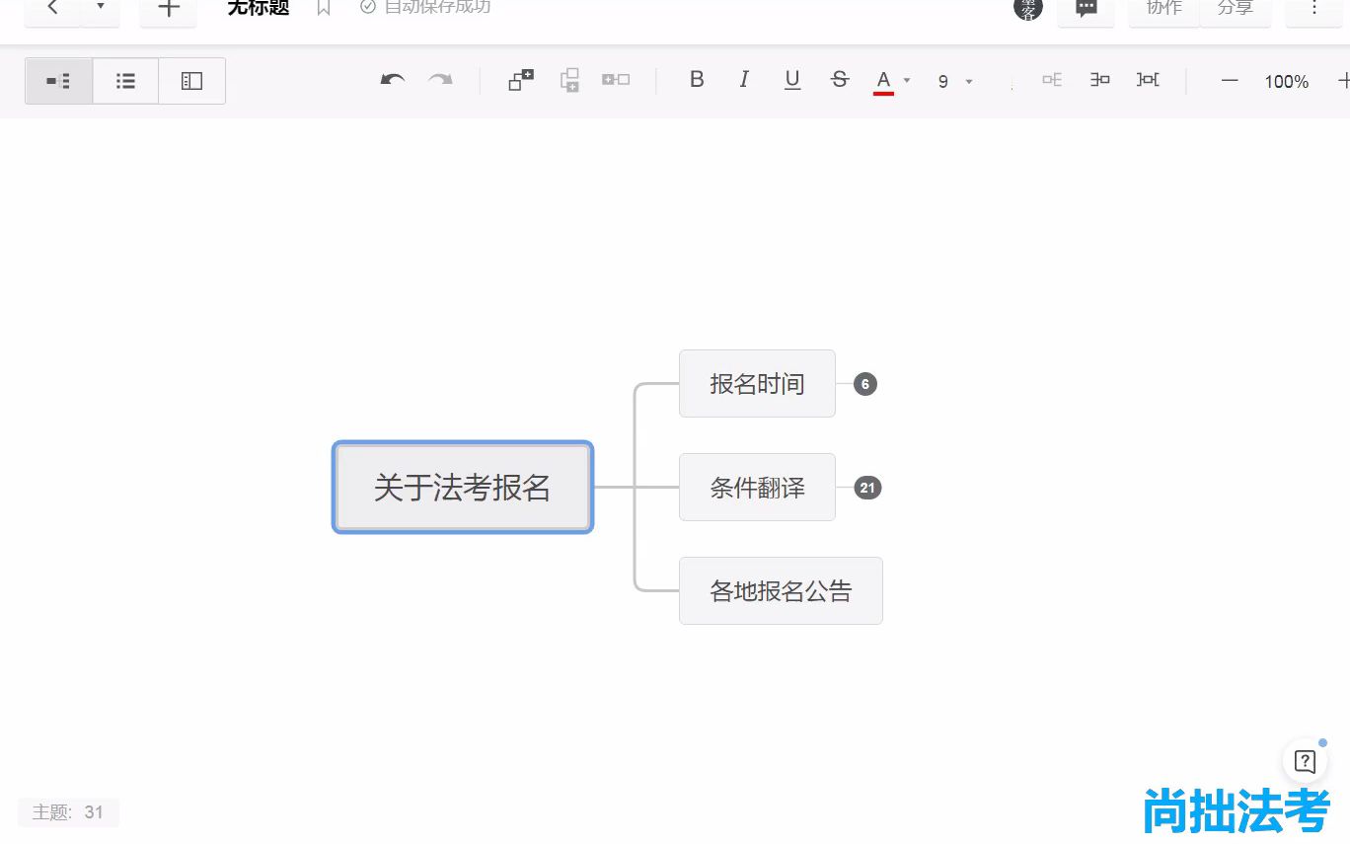Click the 协作 collaborate button
1350x844 pixels.
1163,9
